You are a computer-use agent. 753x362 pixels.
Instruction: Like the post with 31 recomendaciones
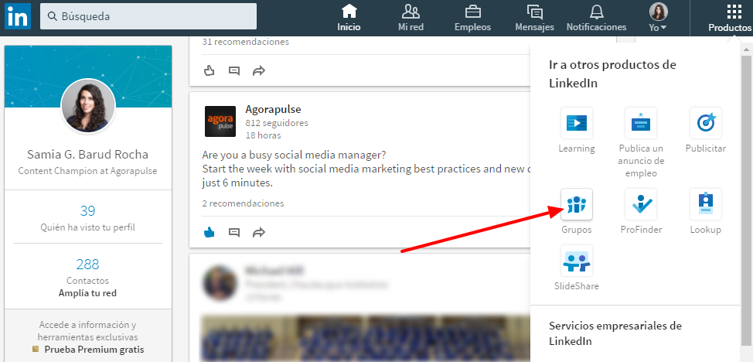coord(209,70)
